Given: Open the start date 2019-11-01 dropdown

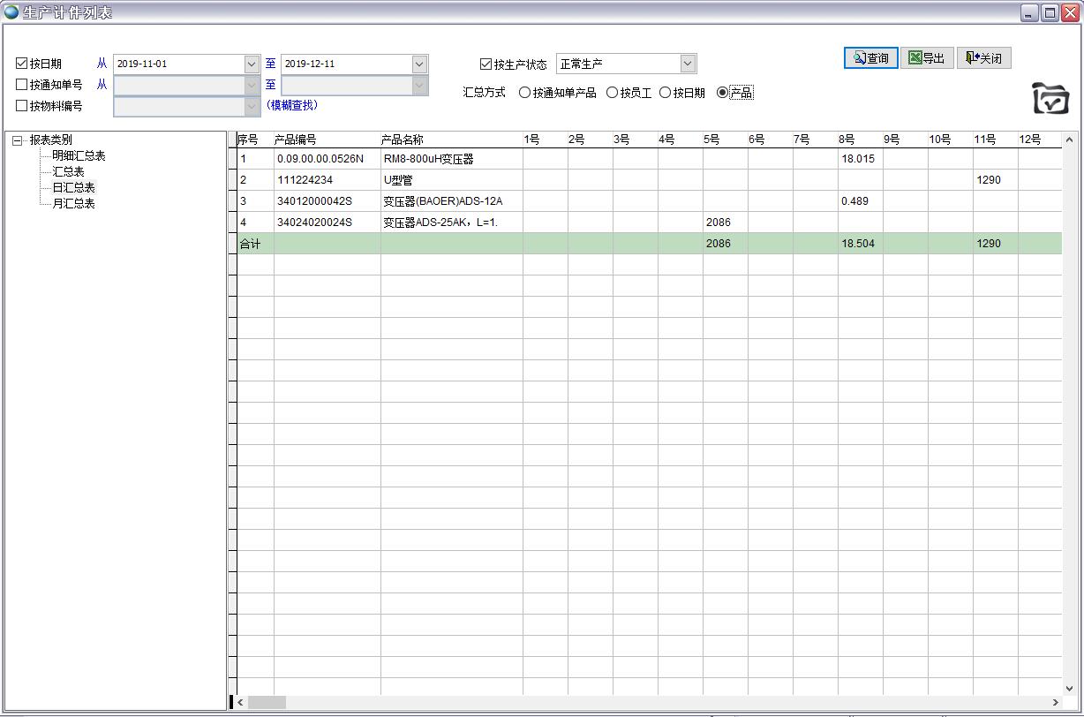Looking at the screenshot, I should [x=252, y=64].
